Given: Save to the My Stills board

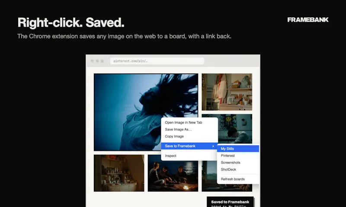Looking at the screenshot, I should (238, 149).
